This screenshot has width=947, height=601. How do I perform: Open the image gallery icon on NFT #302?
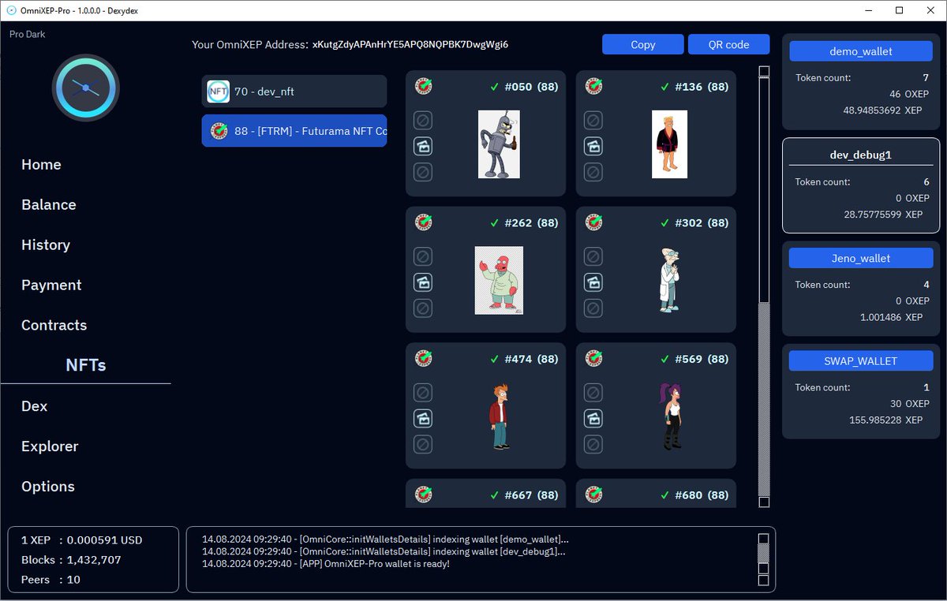(593, 282)
